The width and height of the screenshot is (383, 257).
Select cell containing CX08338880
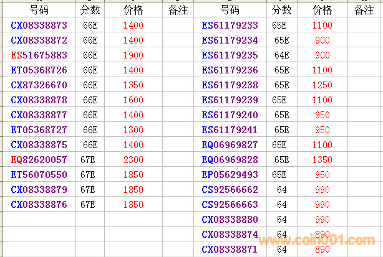click(230, 219)
